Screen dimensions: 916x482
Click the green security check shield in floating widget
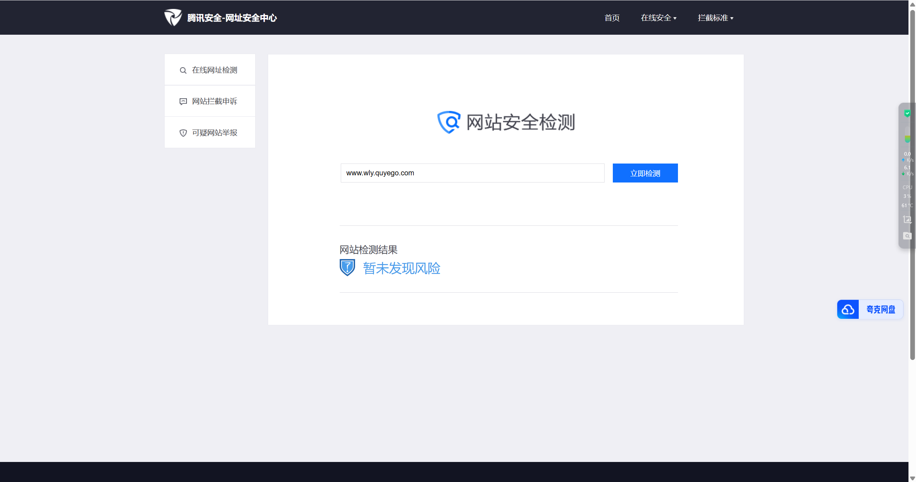click(907, 113)
